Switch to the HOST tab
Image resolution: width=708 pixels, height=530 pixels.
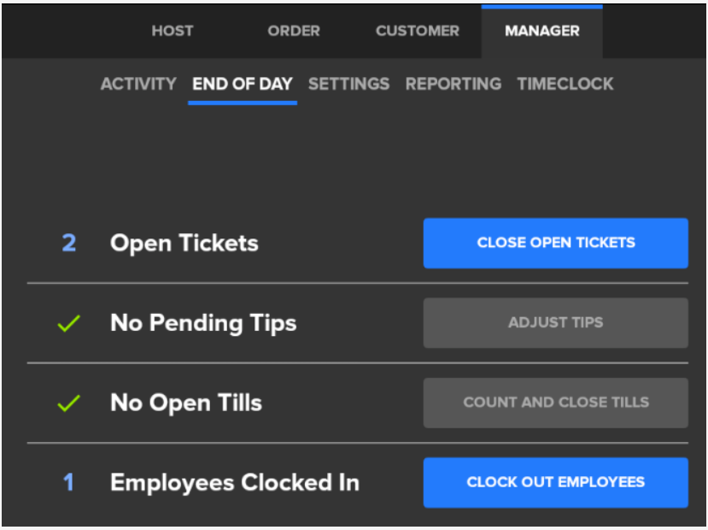(172, 31)
